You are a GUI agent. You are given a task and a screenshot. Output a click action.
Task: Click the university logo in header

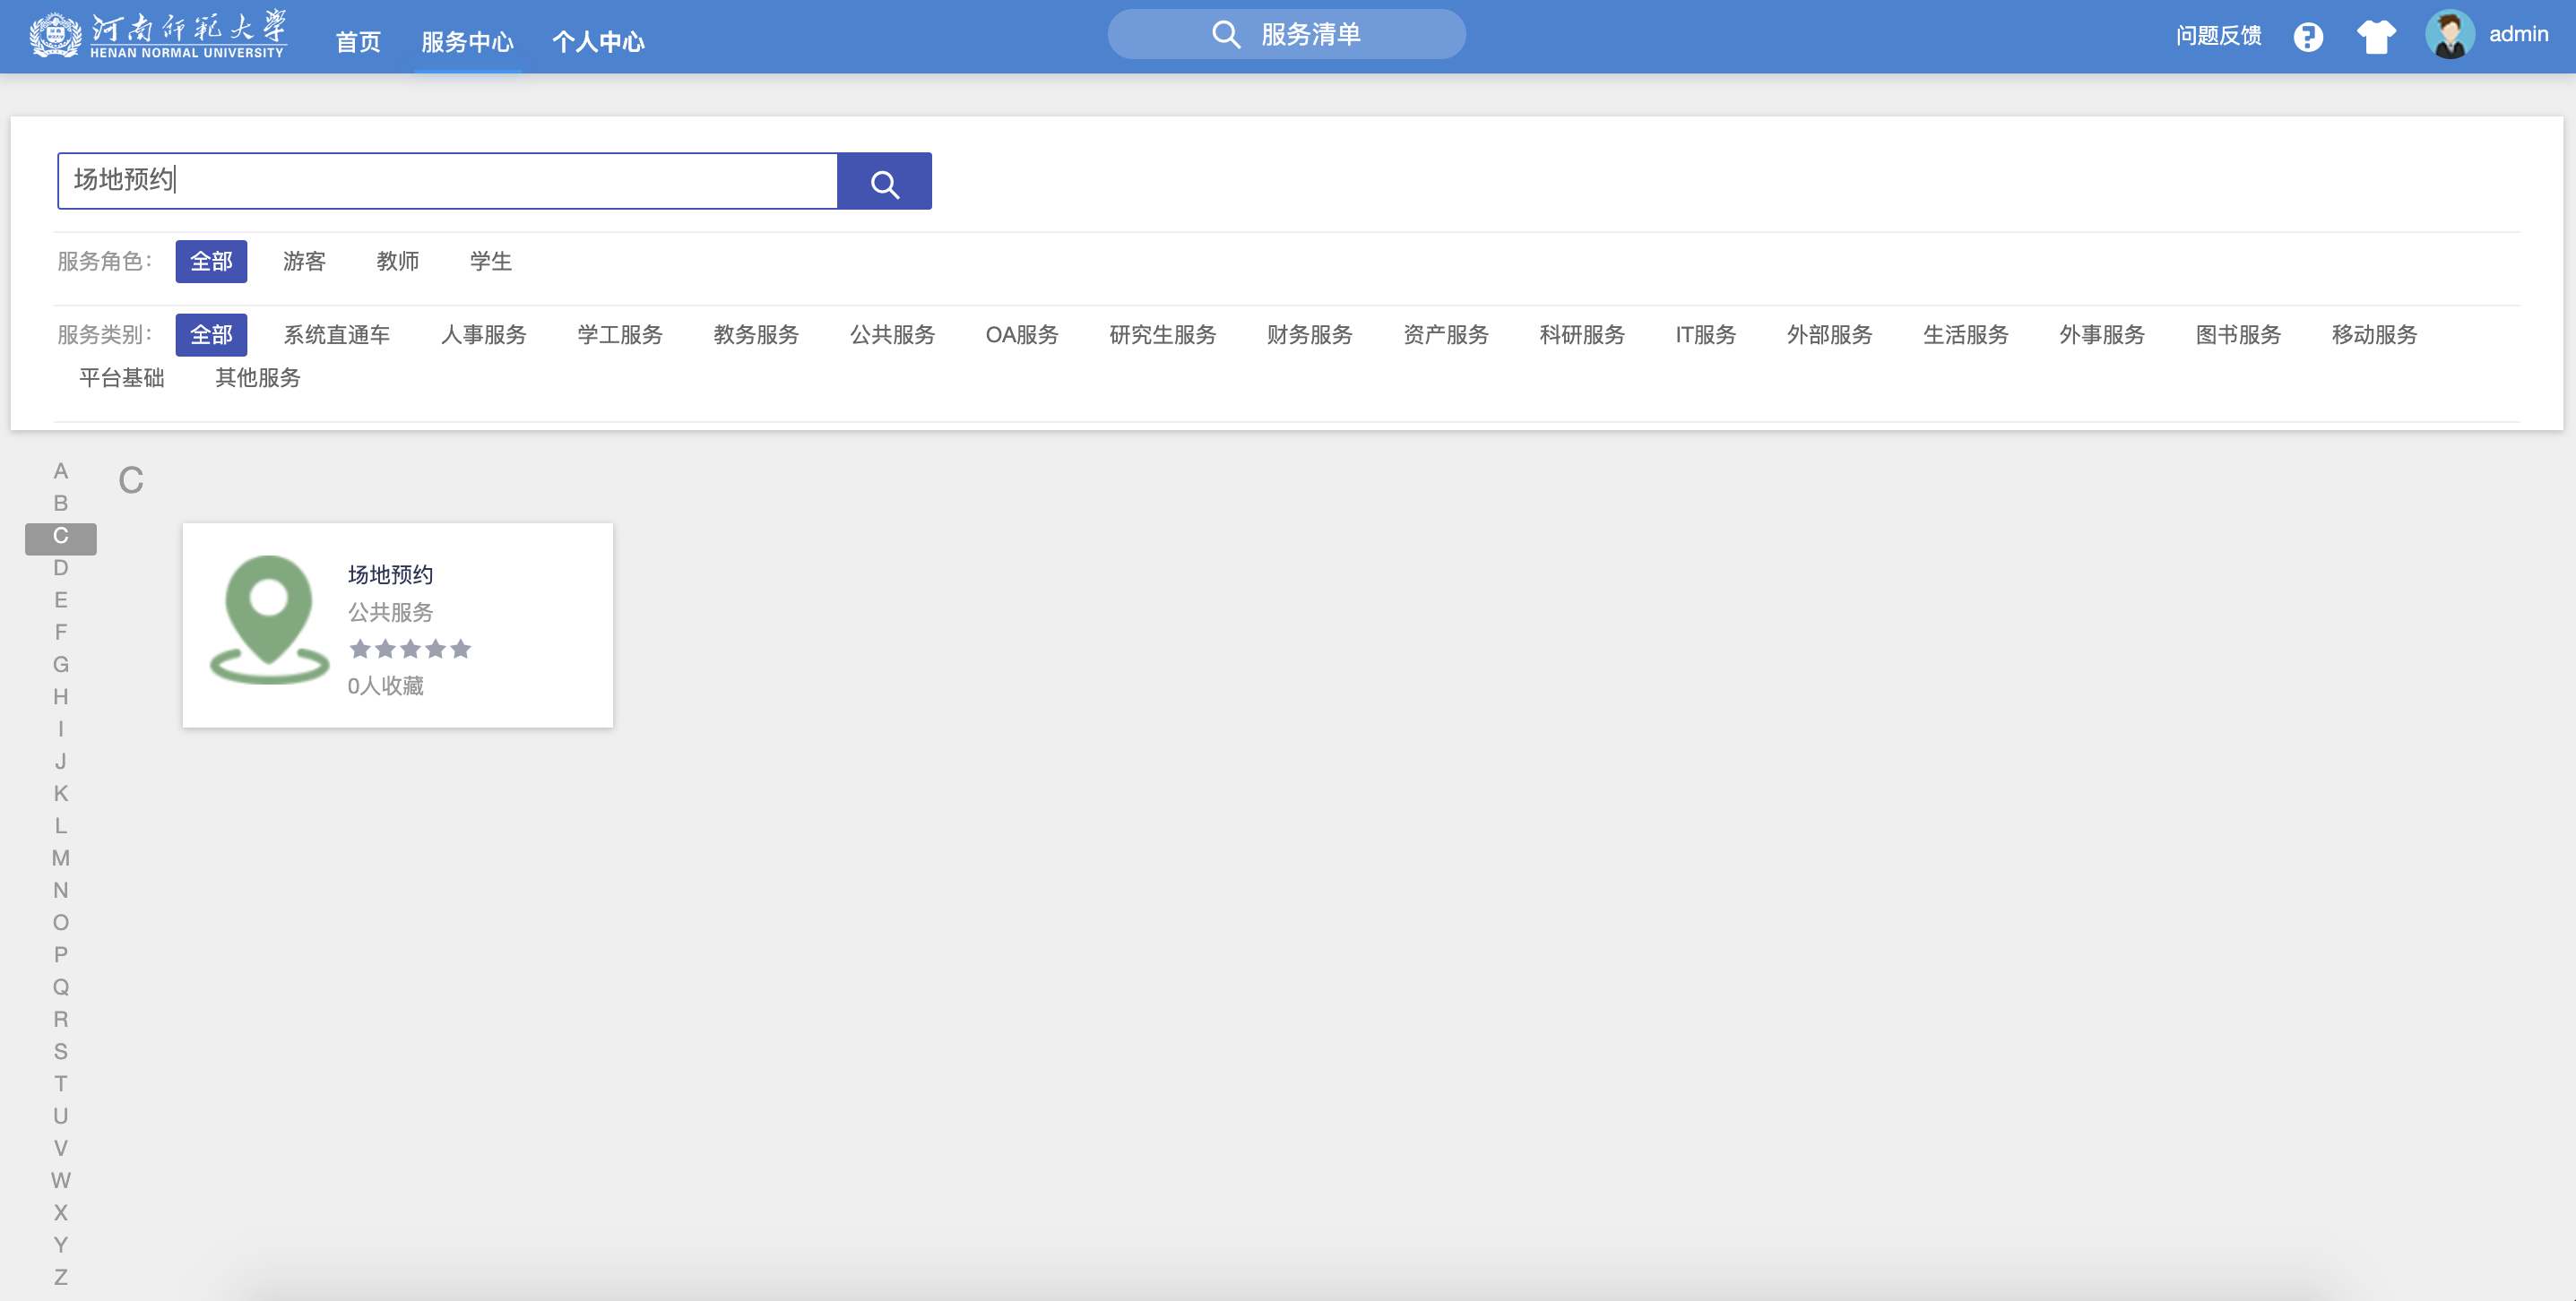(x=158, y=36)
